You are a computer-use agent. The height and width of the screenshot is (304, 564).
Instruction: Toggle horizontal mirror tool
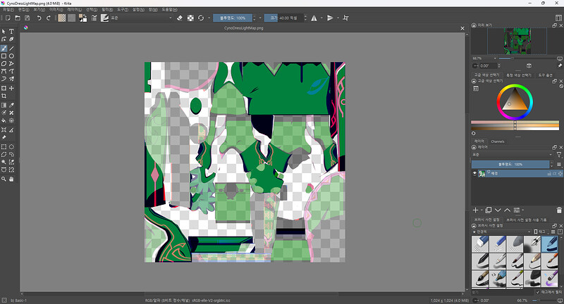tap(314, 18)
